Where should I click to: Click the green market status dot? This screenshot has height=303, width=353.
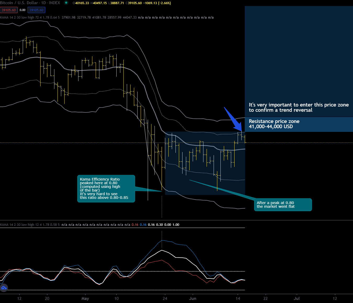(x=66, y=3)
